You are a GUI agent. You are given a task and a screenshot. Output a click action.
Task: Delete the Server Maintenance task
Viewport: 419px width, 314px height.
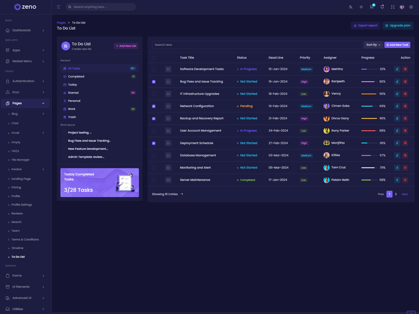tap(405, 180)
